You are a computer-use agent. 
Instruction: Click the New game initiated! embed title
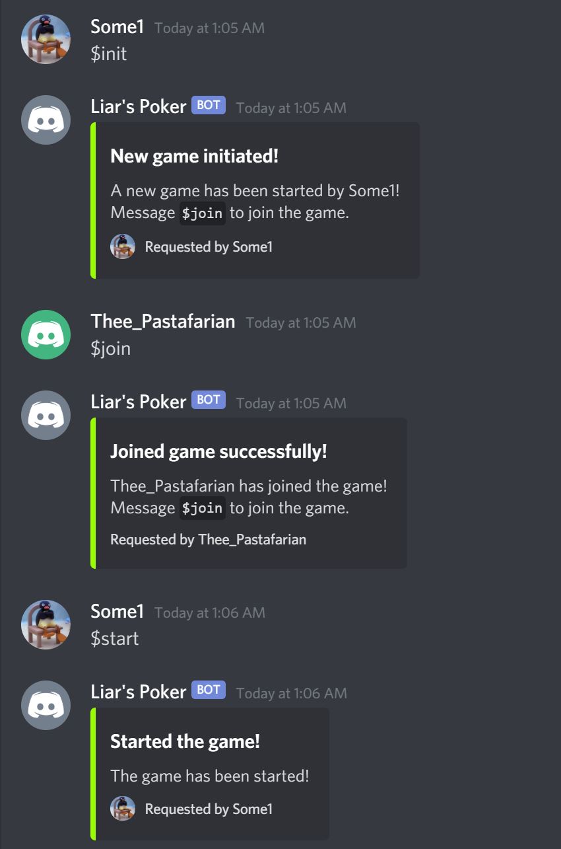tap(194, 157)
